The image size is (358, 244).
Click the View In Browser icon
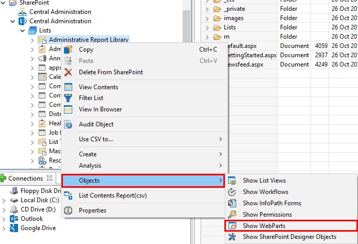coord(68,109)
